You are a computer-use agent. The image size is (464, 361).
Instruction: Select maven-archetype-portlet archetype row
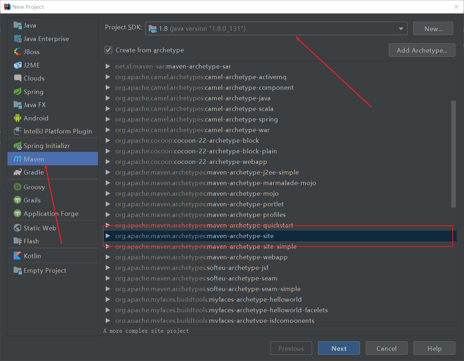[280, 204]
